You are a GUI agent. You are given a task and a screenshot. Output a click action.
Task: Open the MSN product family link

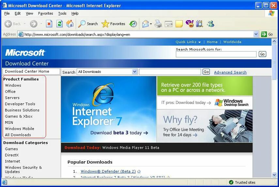(9, 122)
